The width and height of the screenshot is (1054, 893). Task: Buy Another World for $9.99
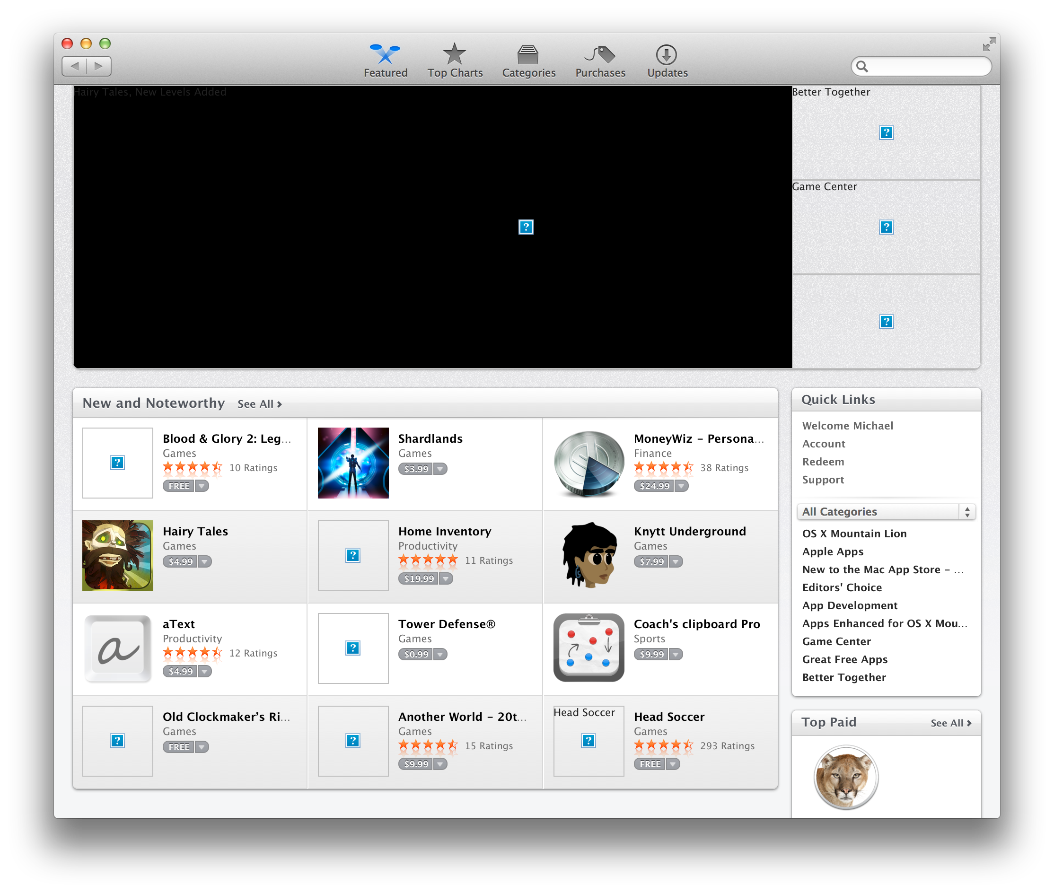click(x=416, y=764)
